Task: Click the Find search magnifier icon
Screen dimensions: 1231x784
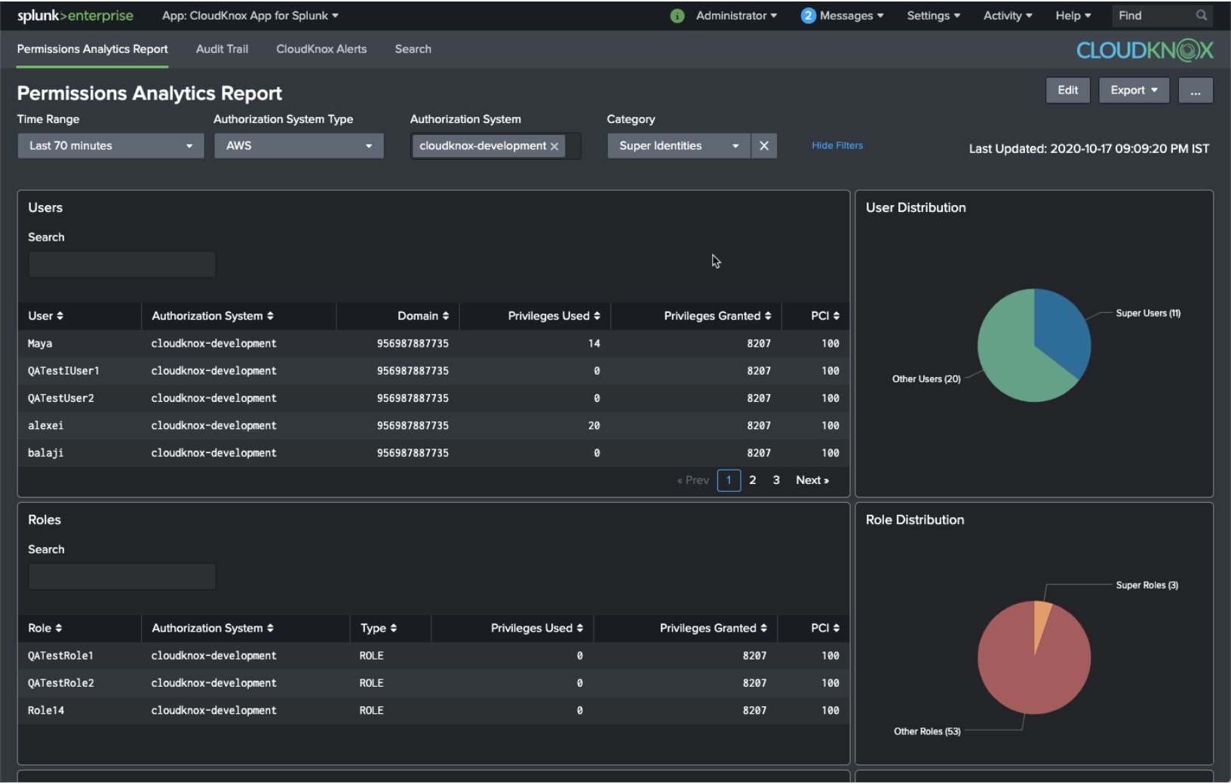Action: (1201, 15)
